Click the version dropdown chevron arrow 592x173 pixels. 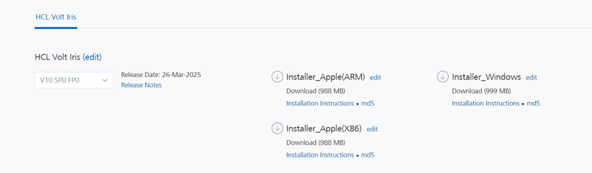coord(105,80)
